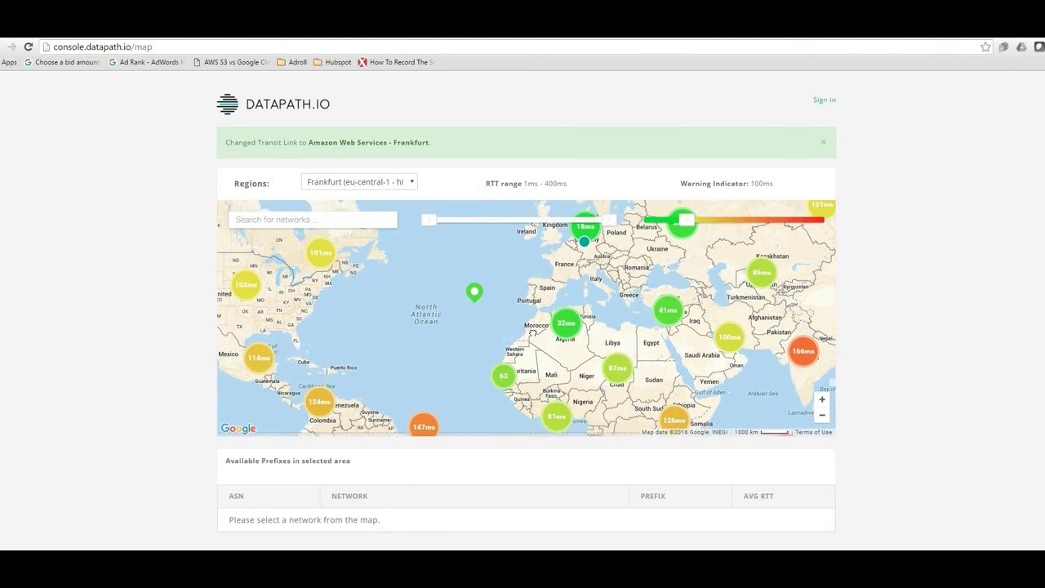Viewport: 1045px width, 588px height.
Task: Click the 63 cluster near Mauritania
Action: click(x=503, y=376)
